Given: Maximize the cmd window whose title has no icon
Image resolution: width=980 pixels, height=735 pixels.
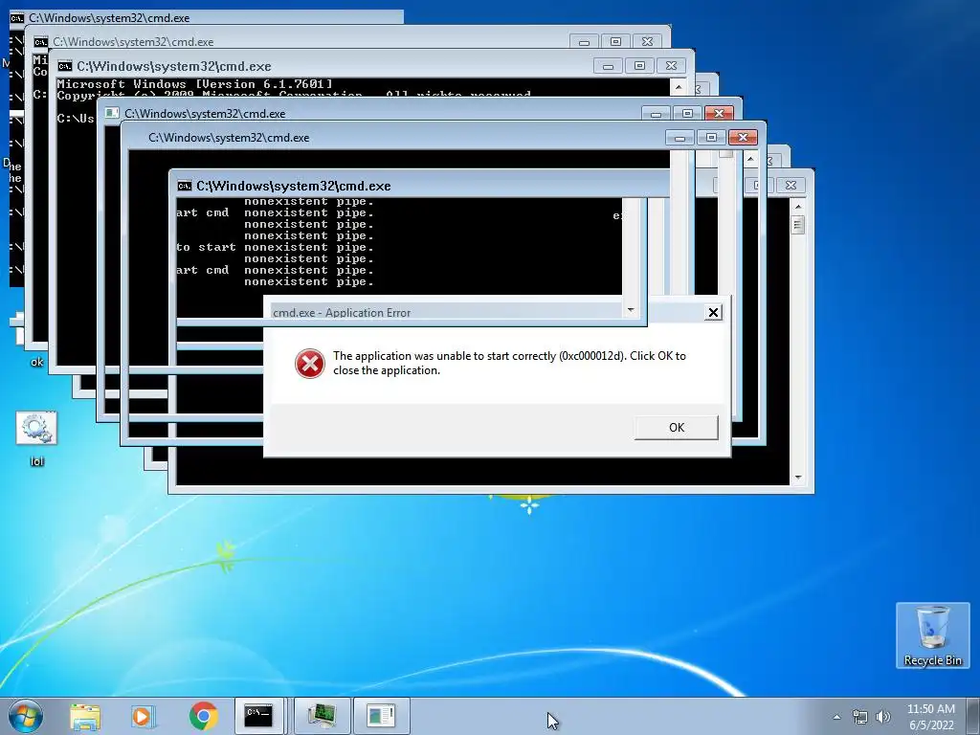Looking at the screenshot, I should pos(711,138).
